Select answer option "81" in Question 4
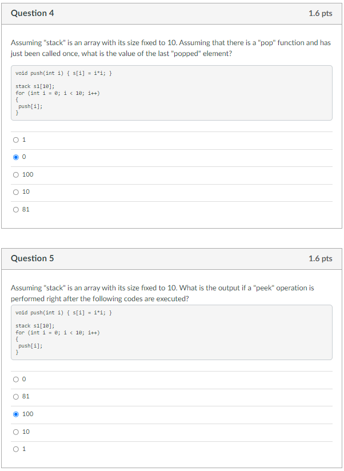The height and width of the screenshot is (471, 344). (16, 209)
